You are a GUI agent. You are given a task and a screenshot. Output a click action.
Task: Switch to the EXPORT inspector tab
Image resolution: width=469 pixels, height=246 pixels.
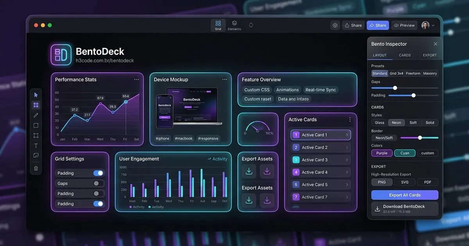click(x=430, y=55)
